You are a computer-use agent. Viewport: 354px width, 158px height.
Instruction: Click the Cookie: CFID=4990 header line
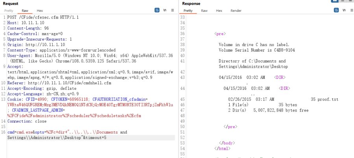click(77, 99)
